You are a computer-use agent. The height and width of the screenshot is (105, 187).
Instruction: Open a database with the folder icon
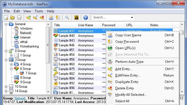[12, 18]
